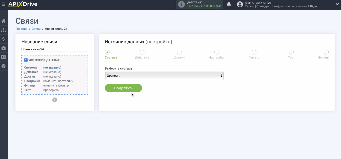Select the Доступ step circle
The height and width of the screenshot is (159, 341).
point(179,52)
